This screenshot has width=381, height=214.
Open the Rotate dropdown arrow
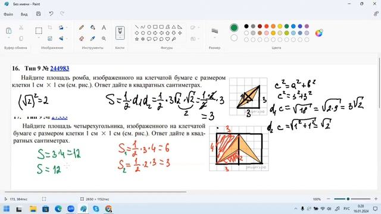[67, 27]
